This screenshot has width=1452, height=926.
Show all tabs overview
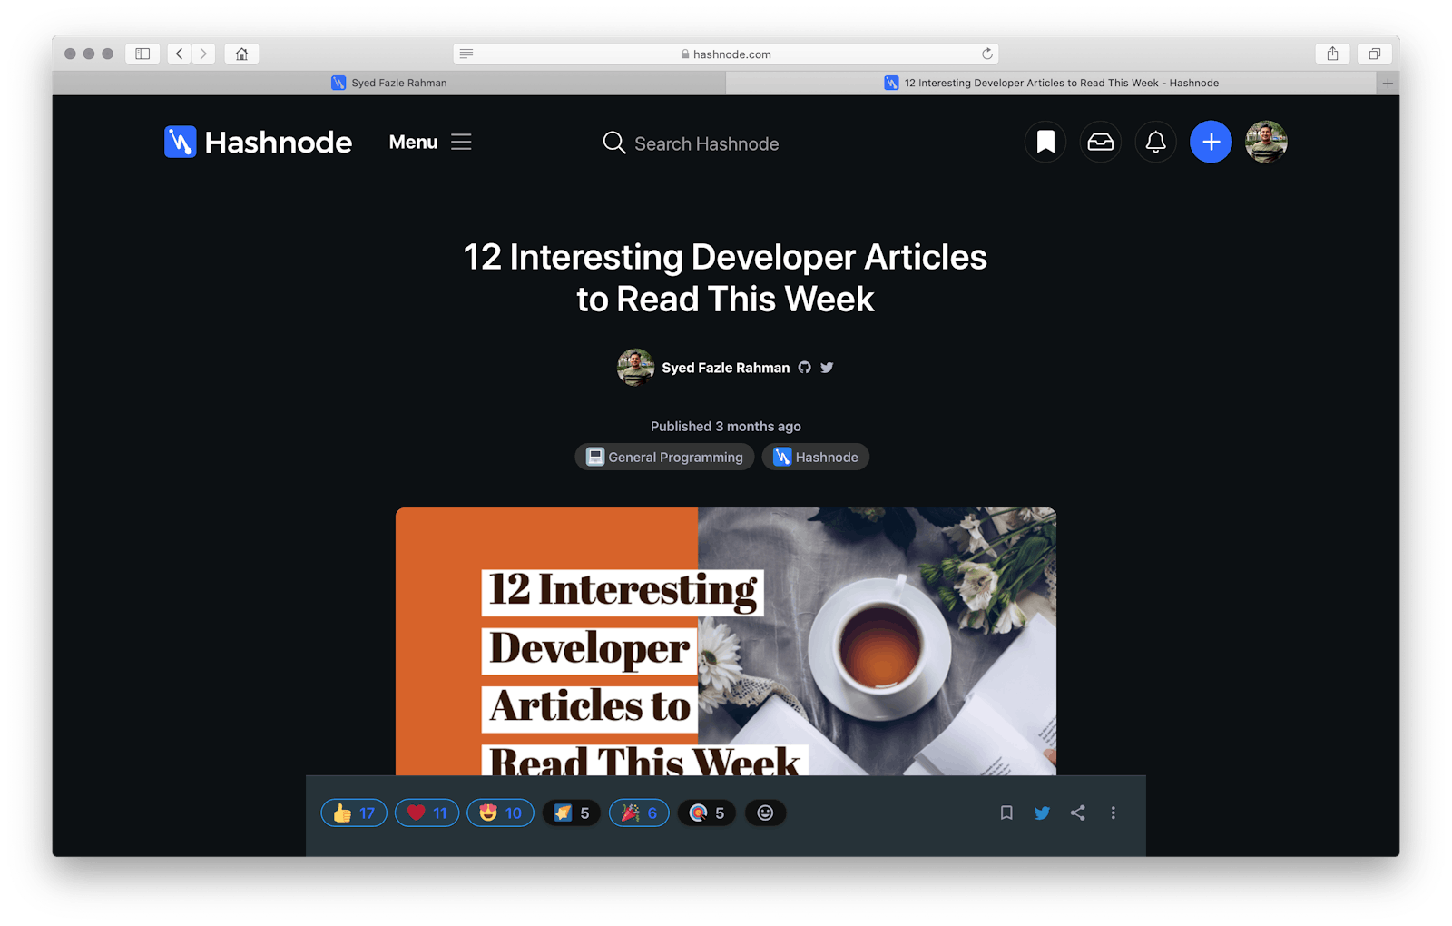click(x=1375, y=54)
